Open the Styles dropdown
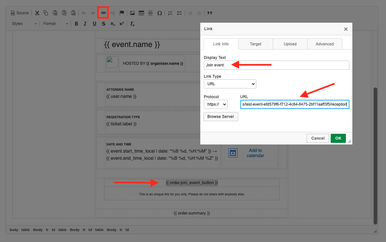Image resolution: width=386 pixels, height=242 pixels. coord(24,23)
